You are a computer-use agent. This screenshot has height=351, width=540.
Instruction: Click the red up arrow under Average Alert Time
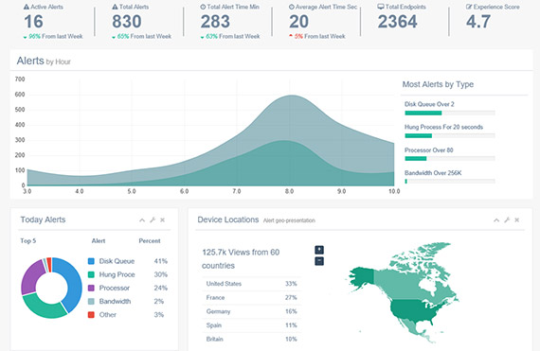(291, 36)
